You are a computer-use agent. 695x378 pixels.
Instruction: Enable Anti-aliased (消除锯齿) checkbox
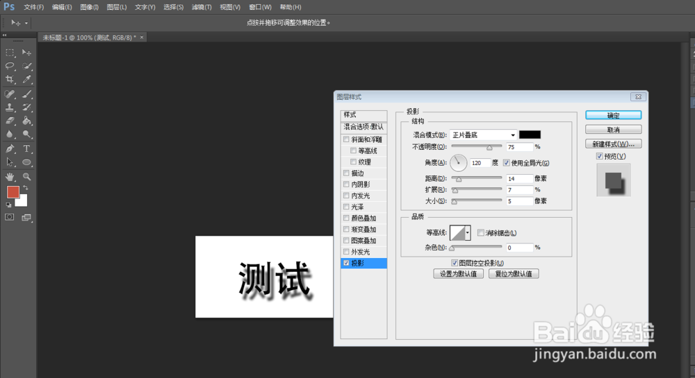[x=481, y=232]
